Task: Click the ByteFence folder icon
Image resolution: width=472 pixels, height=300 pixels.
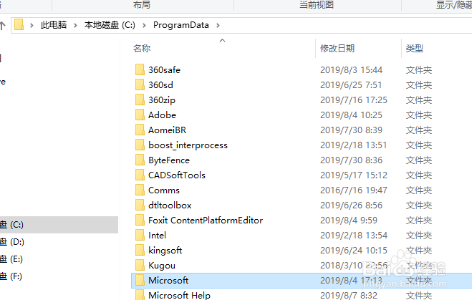Action: pyautogui.click(x=140, y=160)
